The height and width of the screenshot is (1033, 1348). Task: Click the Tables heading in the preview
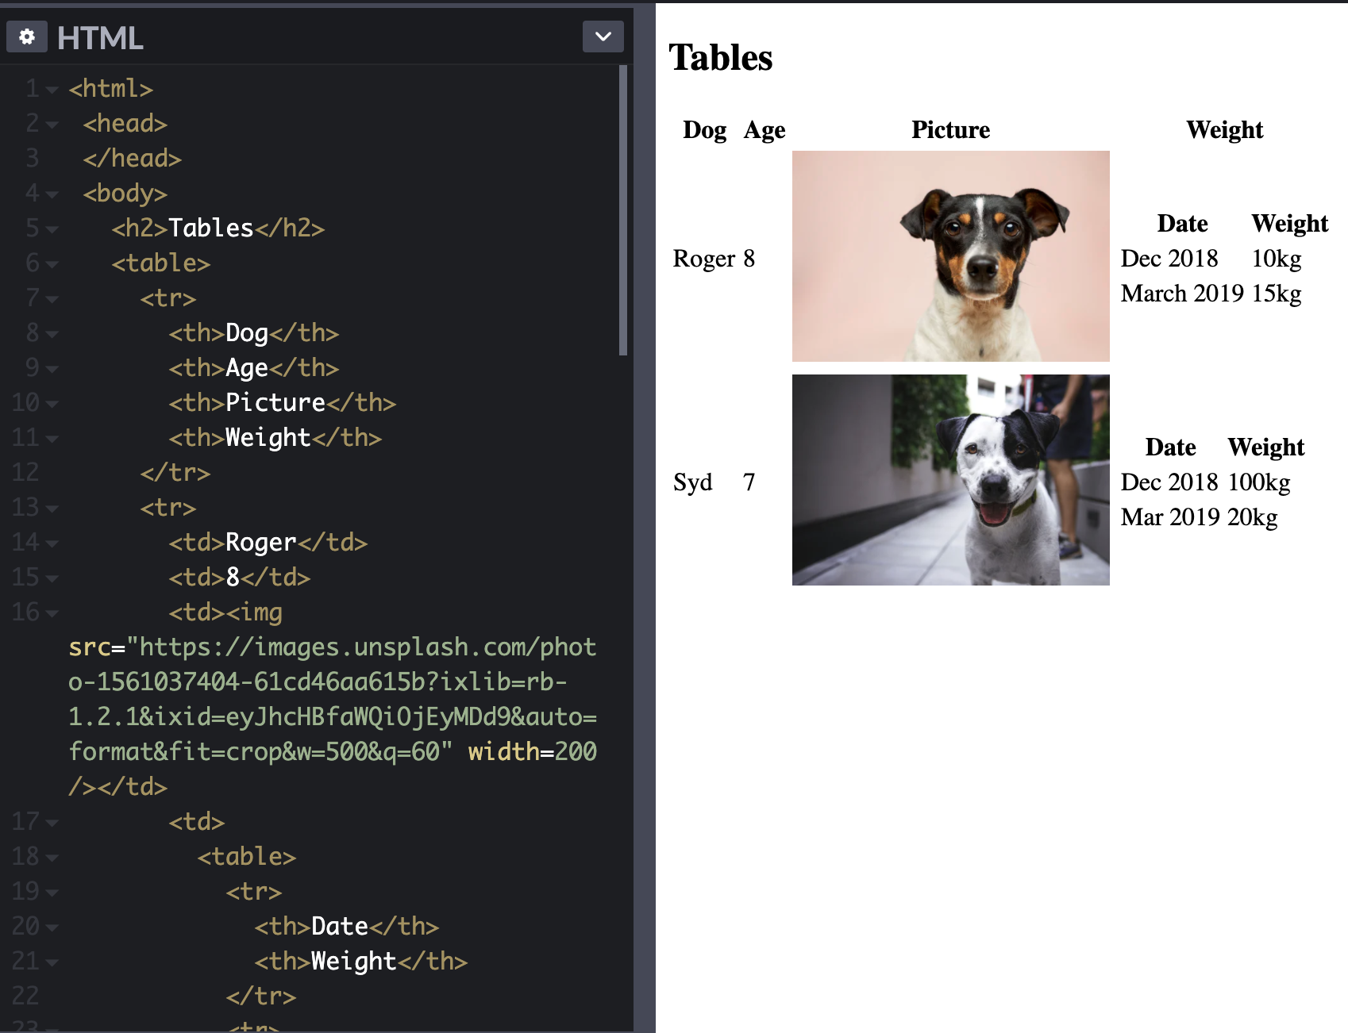coord(719,58)
